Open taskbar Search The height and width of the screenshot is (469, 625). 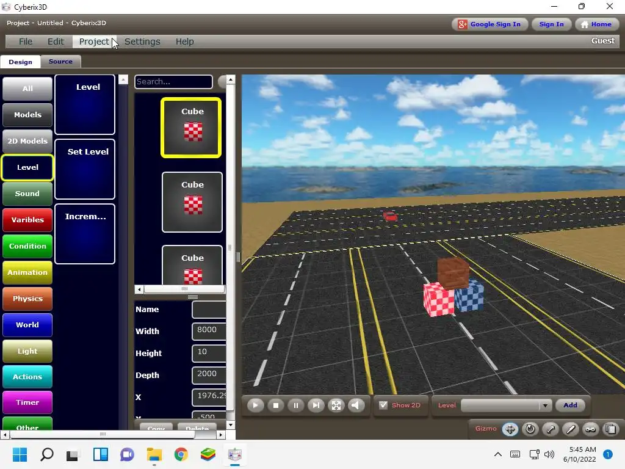pos(46,454)
